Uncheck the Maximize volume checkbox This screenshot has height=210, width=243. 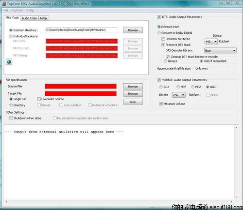(x=161, y=104)
